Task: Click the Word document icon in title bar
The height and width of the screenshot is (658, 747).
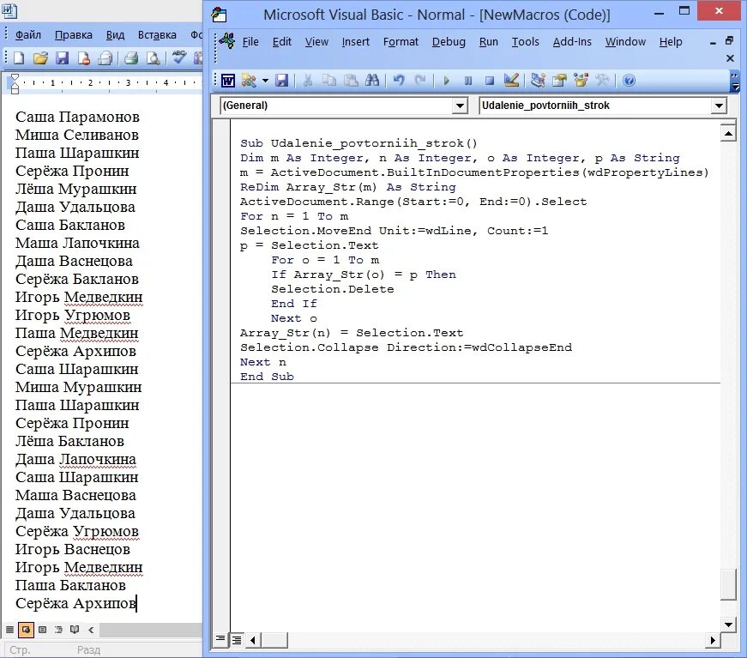Action: [x=9, y=10]
